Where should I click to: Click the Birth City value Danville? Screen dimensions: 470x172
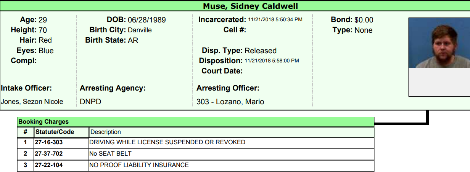[140, 30]
